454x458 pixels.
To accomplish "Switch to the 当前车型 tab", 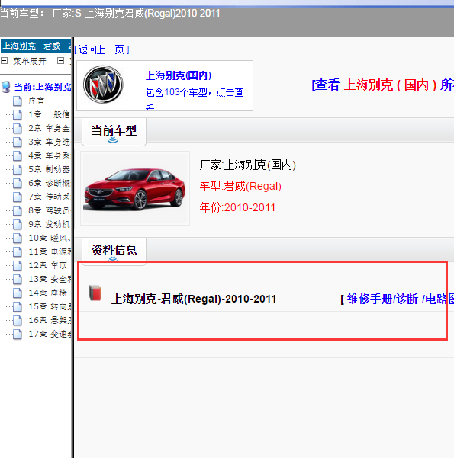I will [114, 131].
